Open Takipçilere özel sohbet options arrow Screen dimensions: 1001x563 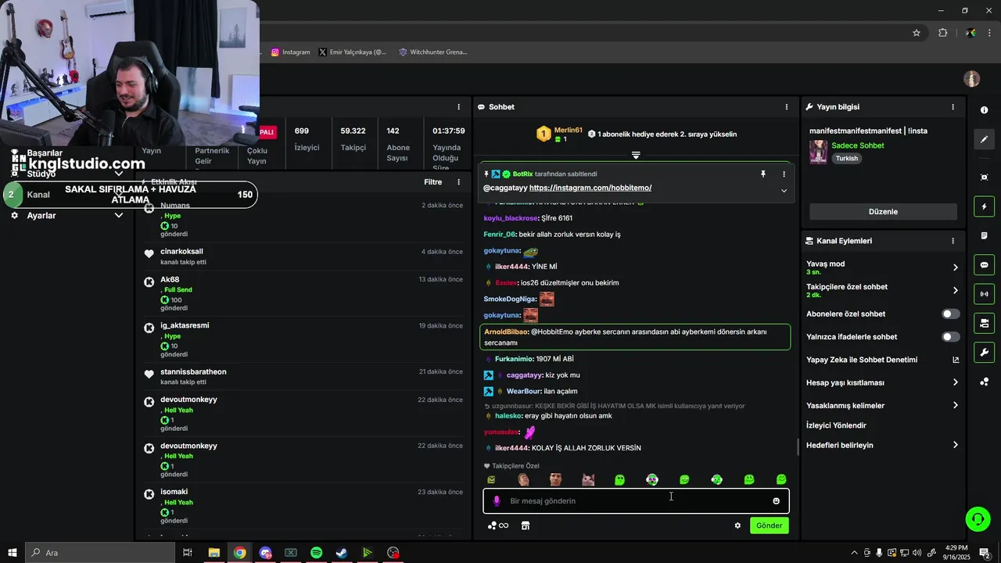tap(955, 290)
